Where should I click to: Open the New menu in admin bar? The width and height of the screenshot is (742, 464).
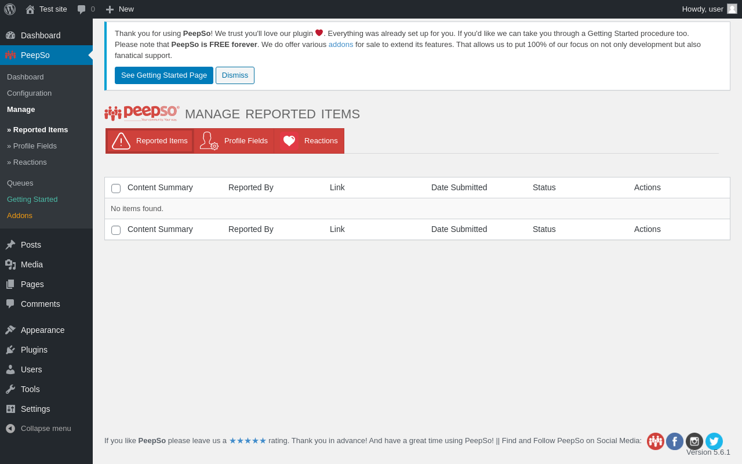[119, 9]
